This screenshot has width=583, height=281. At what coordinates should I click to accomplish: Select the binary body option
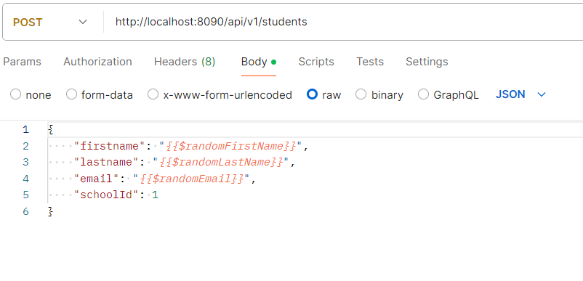(361, 94)
